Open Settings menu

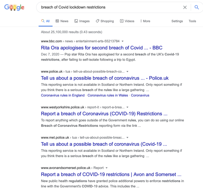(177, 21)
